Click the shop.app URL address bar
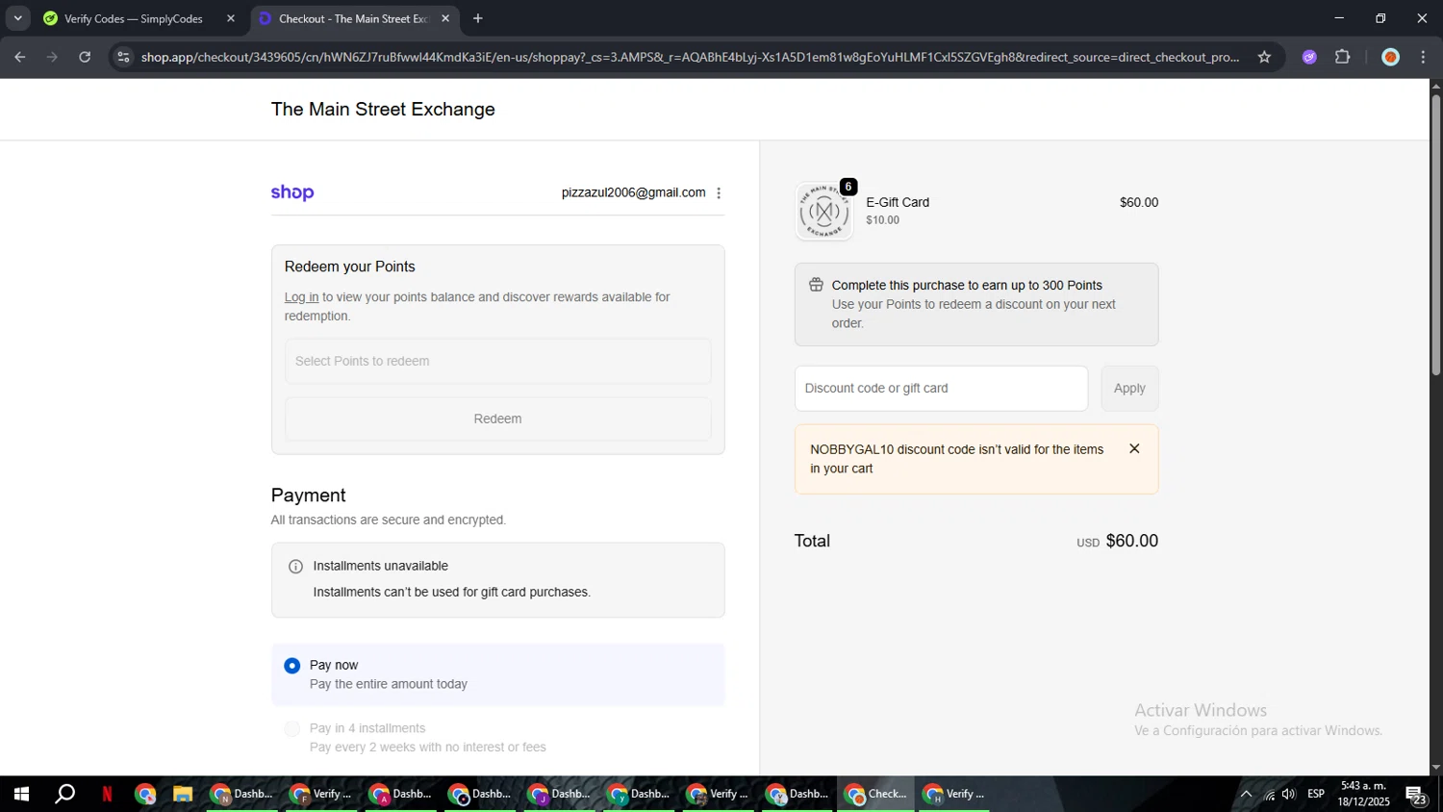The width and height of the screenshot is (1443, 812). pos(690,57)
